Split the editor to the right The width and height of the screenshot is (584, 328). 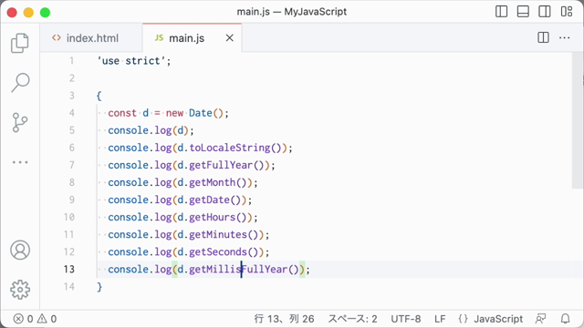pyautogui.click(x=544, y=37)
